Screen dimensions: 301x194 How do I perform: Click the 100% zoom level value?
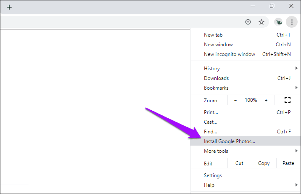pyautogui.click(x=251, y=100)
